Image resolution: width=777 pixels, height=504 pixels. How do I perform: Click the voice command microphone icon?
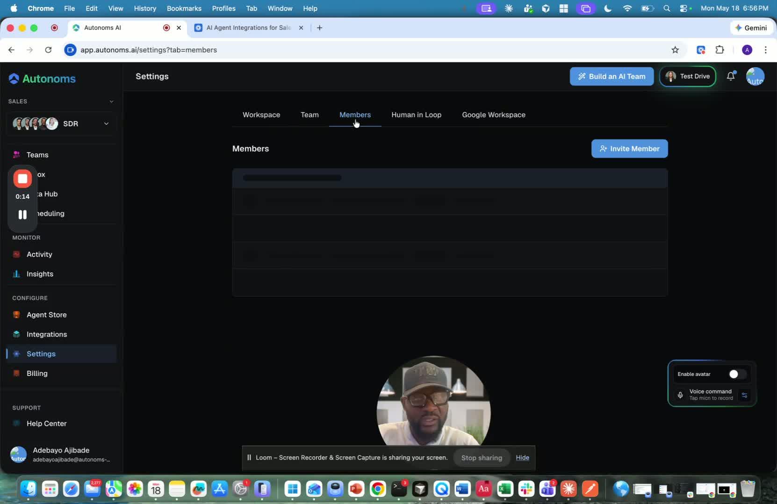point(680,395)
